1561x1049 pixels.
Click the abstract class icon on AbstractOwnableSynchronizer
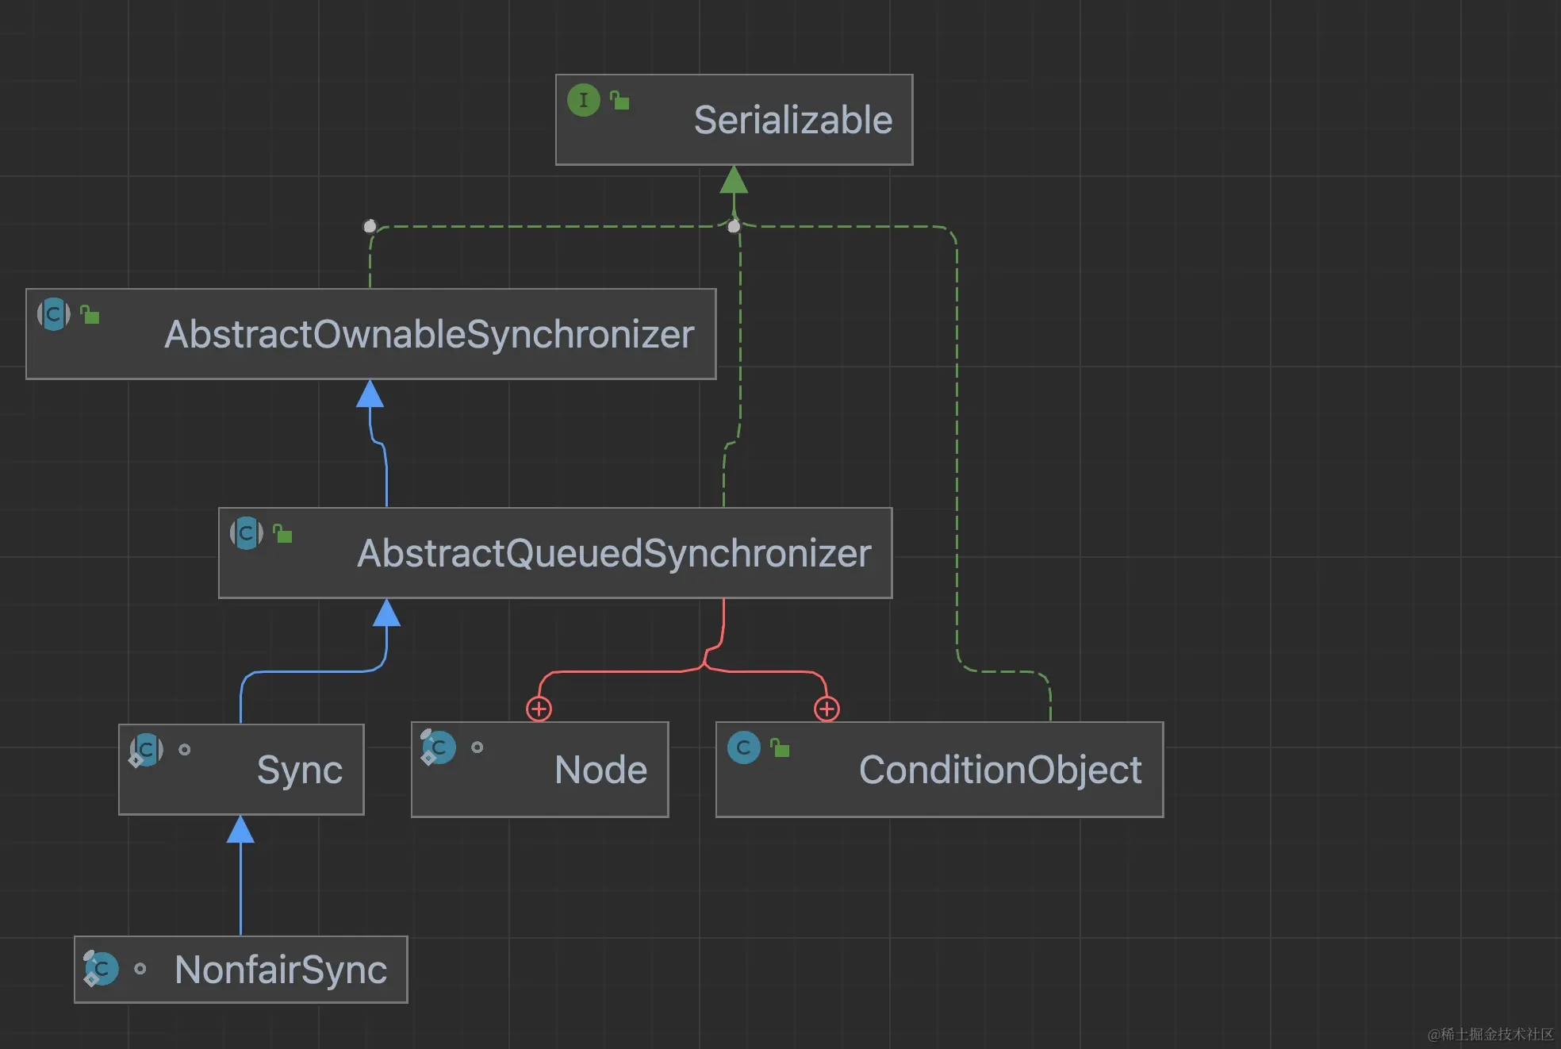point(54,314)
